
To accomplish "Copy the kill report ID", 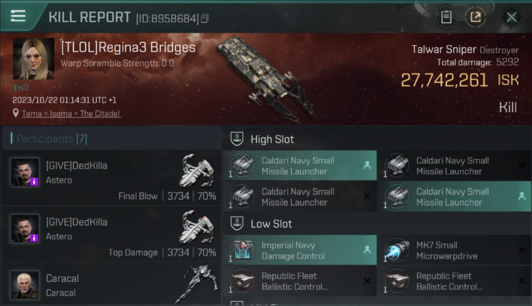I will click(x=205, y=18).
